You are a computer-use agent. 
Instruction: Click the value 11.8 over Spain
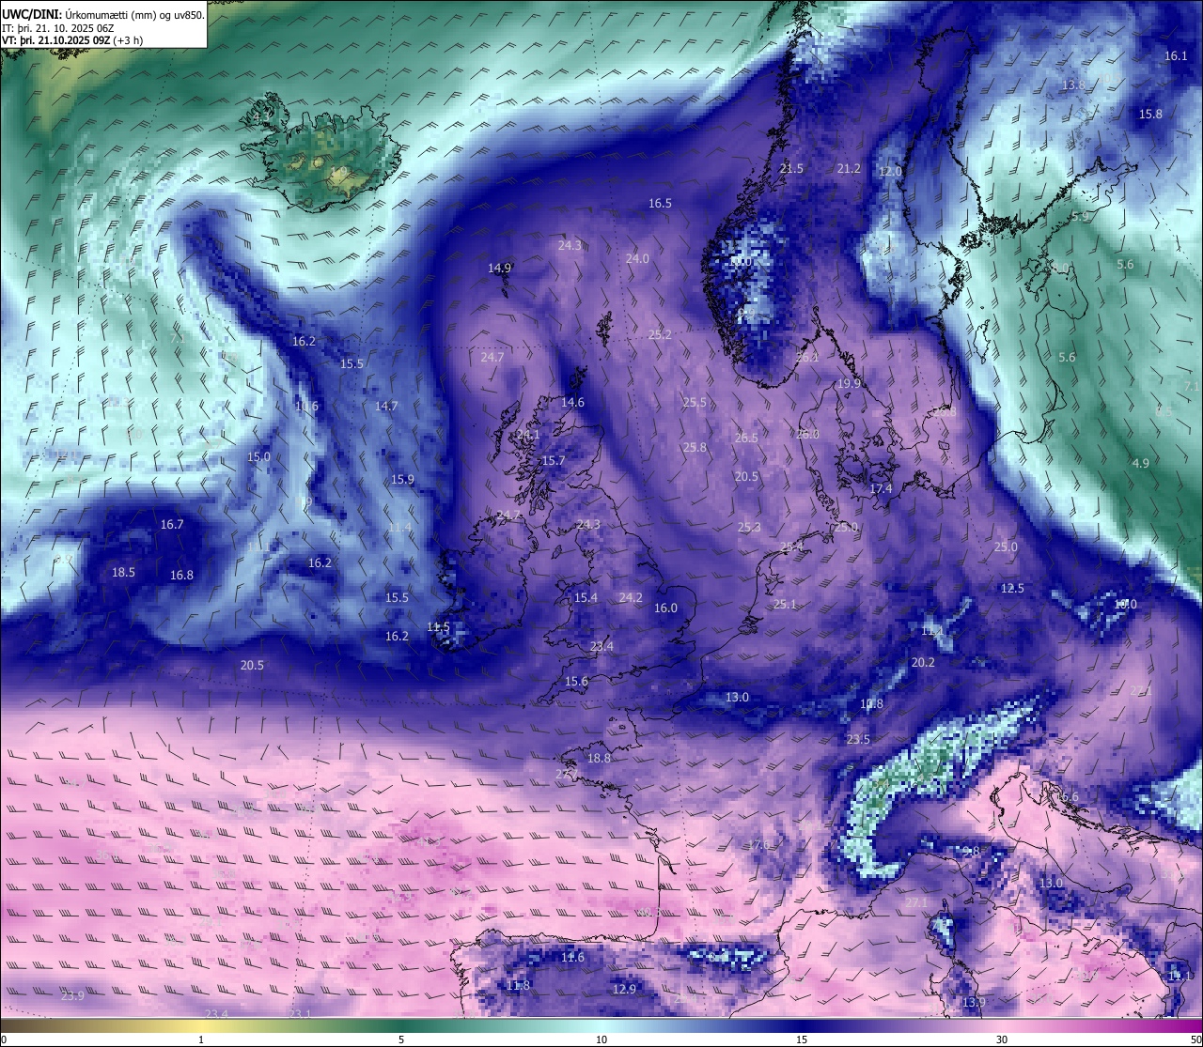coord(518,986)
